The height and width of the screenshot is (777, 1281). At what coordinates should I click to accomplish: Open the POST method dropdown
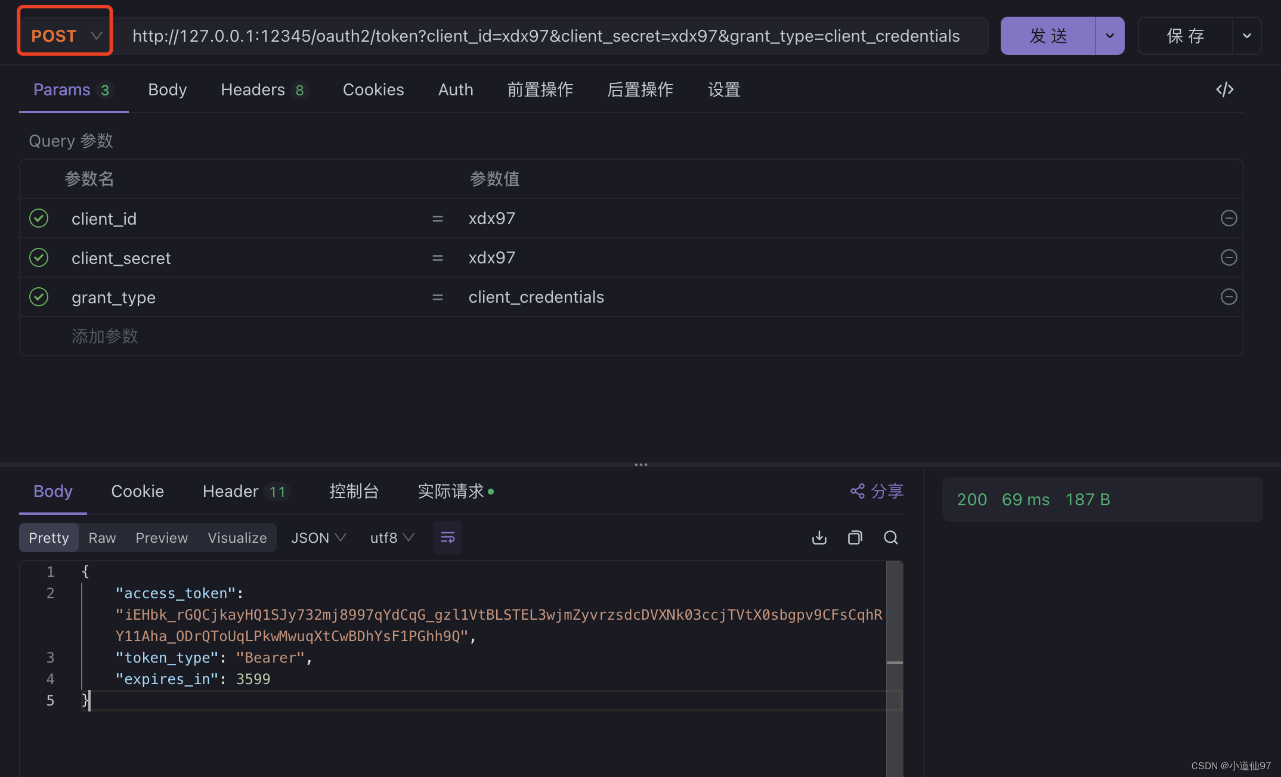pyautogui.click(x=65, y=36)
